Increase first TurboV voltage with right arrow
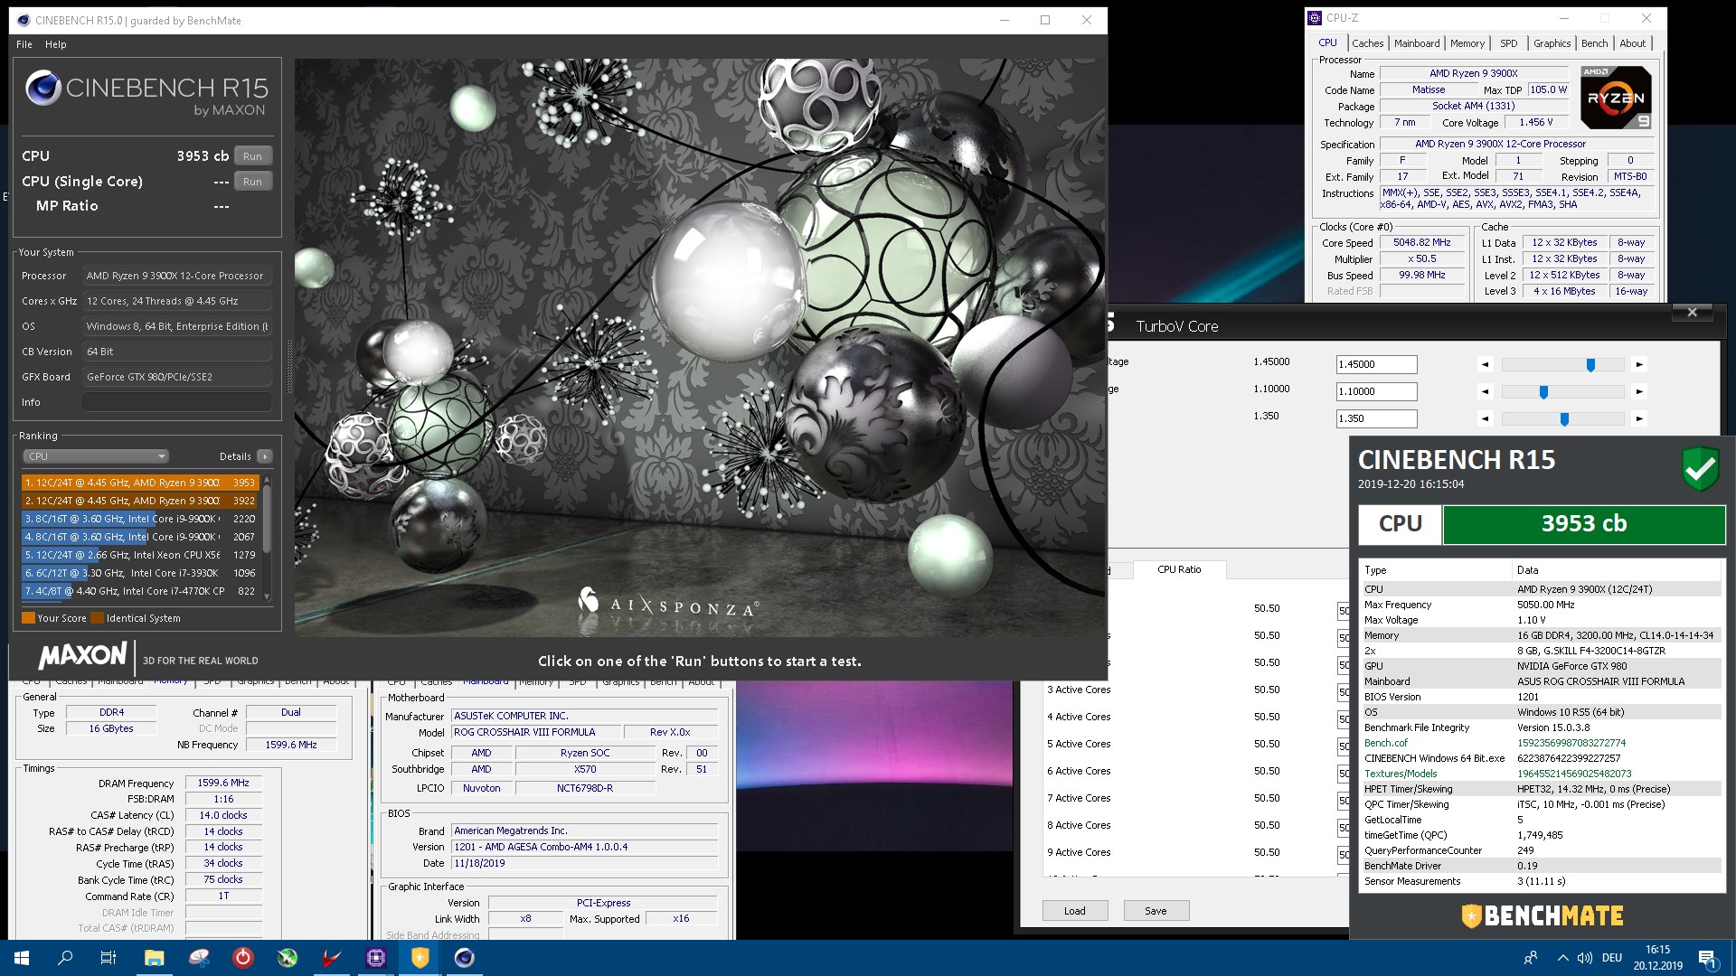This screenshot has height=976, width=1736. click(x=1639, y=365)
